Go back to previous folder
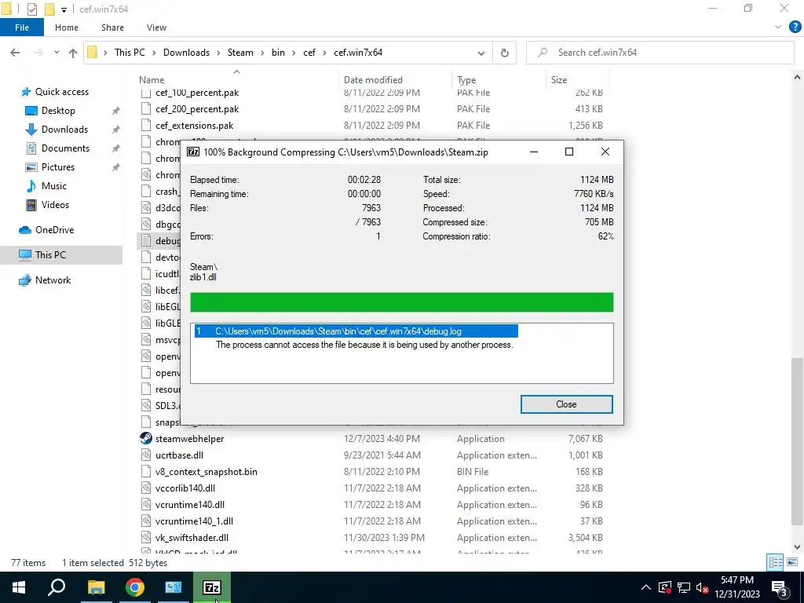 [x=15, y=53]
